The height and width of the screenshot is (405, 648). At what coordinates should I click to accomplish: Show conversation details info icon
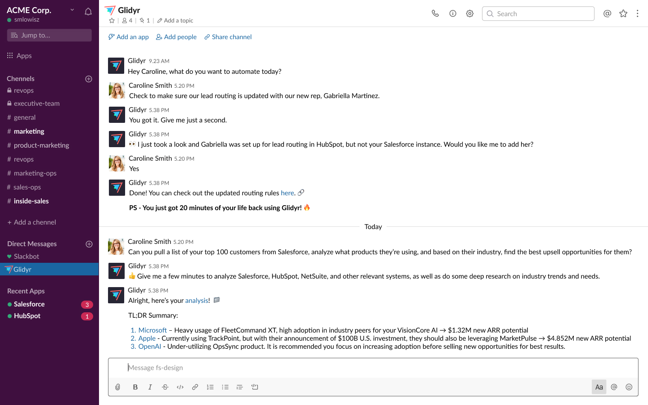453,13
